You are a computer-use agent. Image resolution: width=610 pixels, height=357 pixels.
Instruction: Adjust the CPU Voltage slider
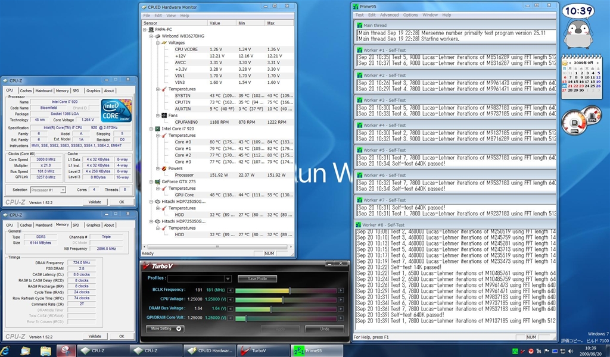click(x=283, y=300)
